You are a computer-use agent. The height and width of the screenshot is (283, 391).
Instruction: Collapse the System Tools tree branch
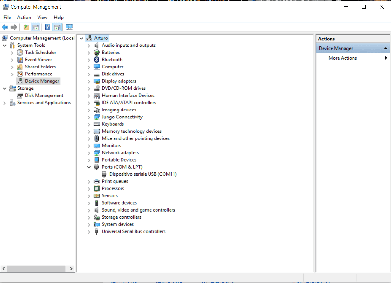4,45
